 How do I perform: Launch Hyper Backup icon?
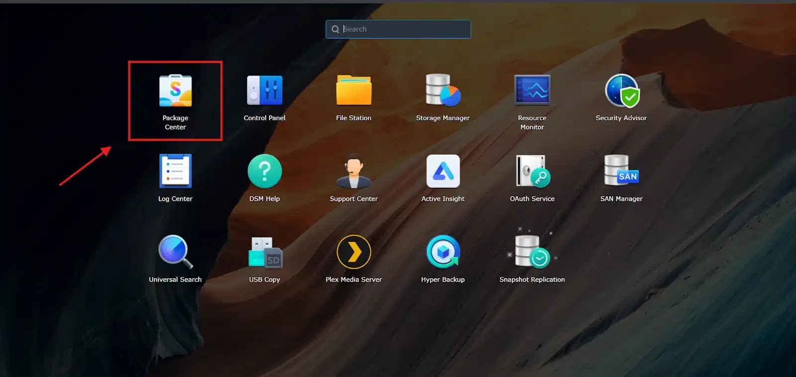pos(443,252)
